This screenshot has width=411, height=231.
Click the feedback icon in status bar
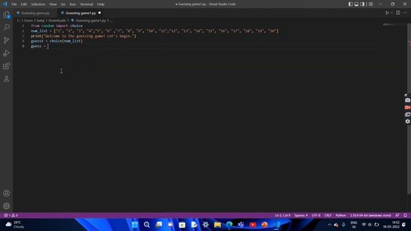click(398, 216)
